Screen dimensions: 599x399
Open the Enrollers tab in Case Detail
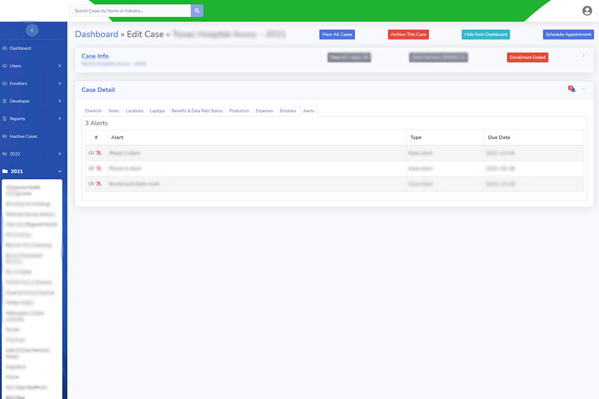(288, 111)
